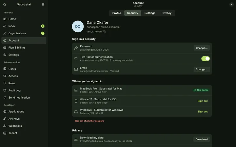
Task: Switch to the Privacy tab
Action: 167,13
